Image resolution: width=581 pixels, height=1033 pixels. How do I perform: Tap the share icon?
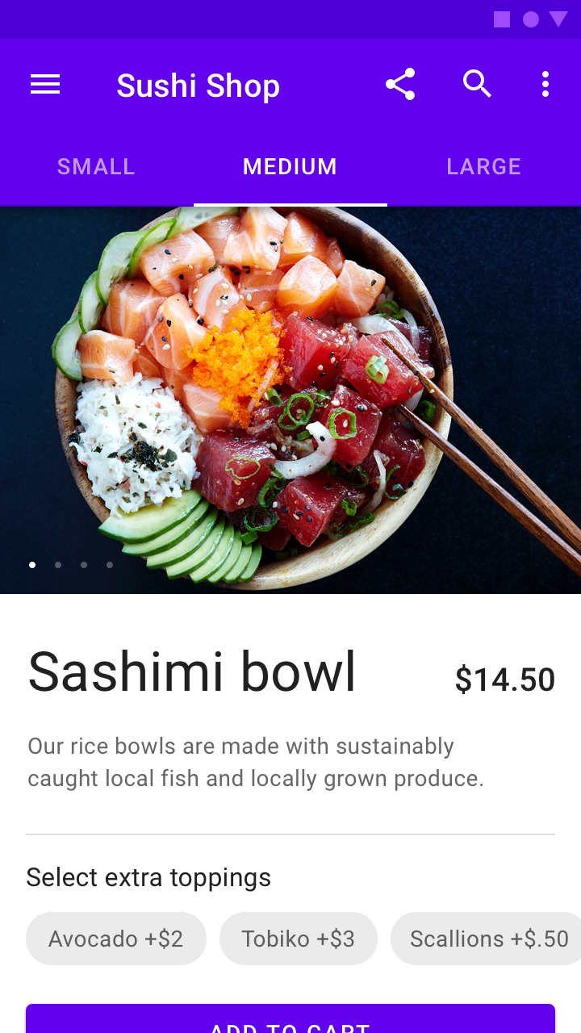pos(400,84)
